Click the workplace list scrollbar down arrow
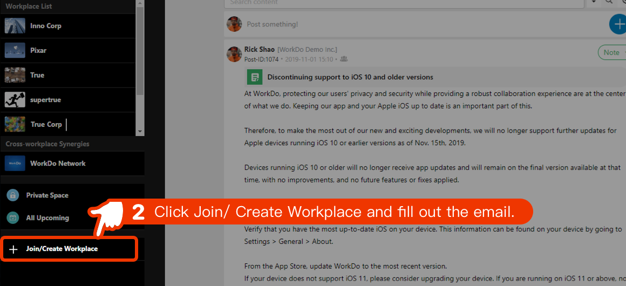The height and width of the screenshot is (286, 626). click(140, 132)
